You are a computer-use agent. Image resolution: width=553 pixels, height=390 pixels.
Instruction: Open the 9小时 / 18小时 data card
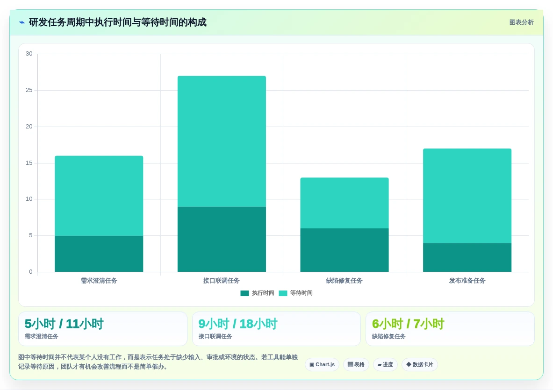pos(276,329)
